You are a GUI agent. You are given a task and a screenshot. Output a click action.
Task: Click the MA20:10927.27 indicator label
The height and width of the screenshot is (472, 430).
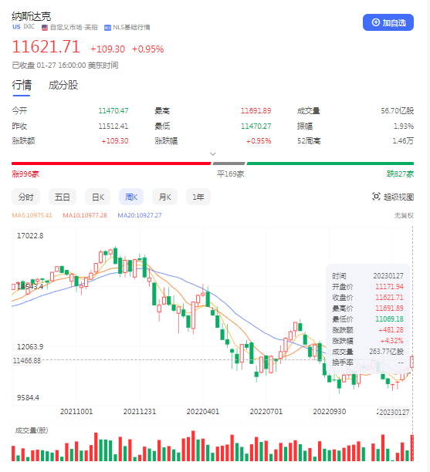click(x=140, y=215)
